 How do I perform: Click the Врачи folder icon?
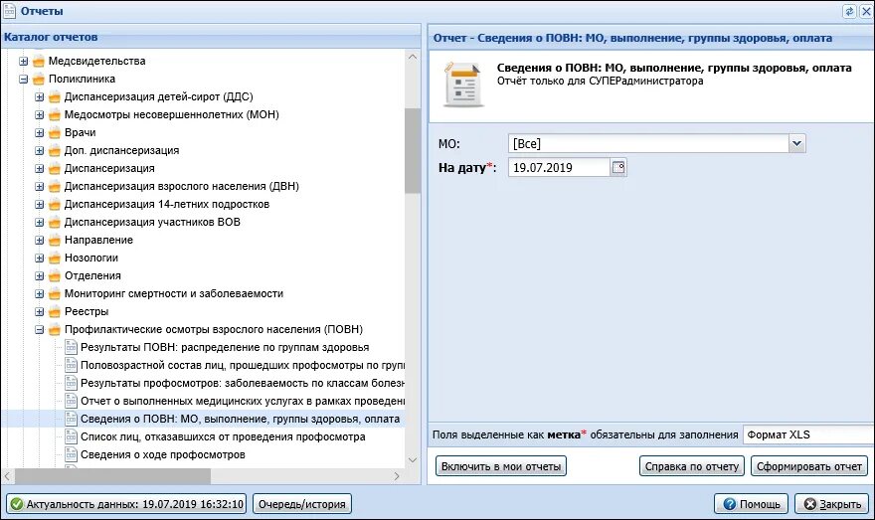click(x=54, y=132)
